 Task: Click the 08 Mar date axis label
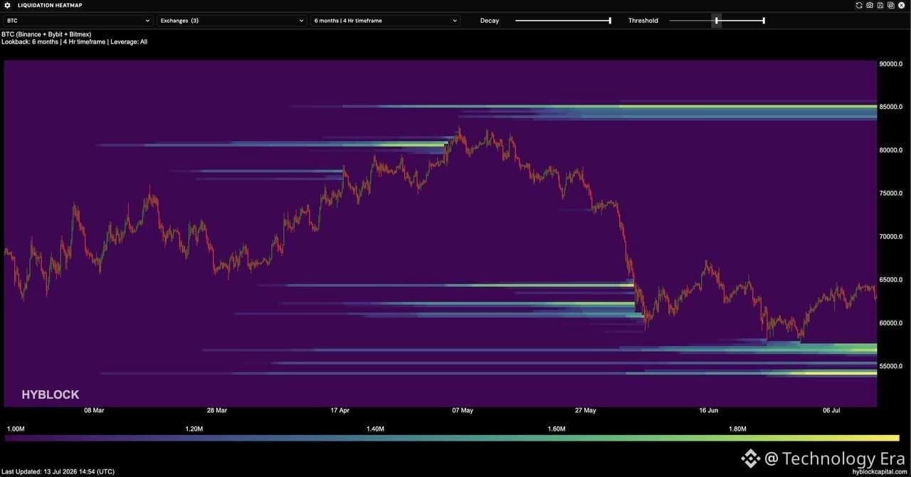(x=94, y=411)
